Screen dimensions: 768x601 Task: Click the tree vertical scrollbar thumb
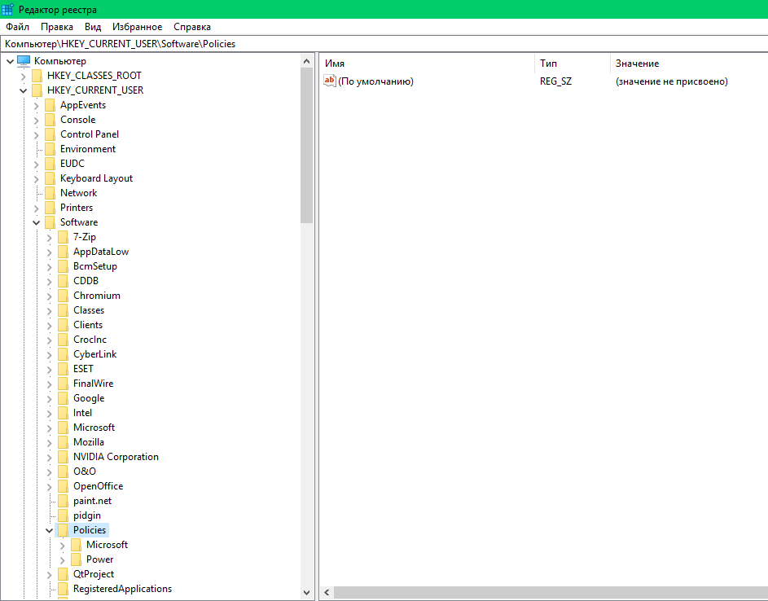click(306, 146)
